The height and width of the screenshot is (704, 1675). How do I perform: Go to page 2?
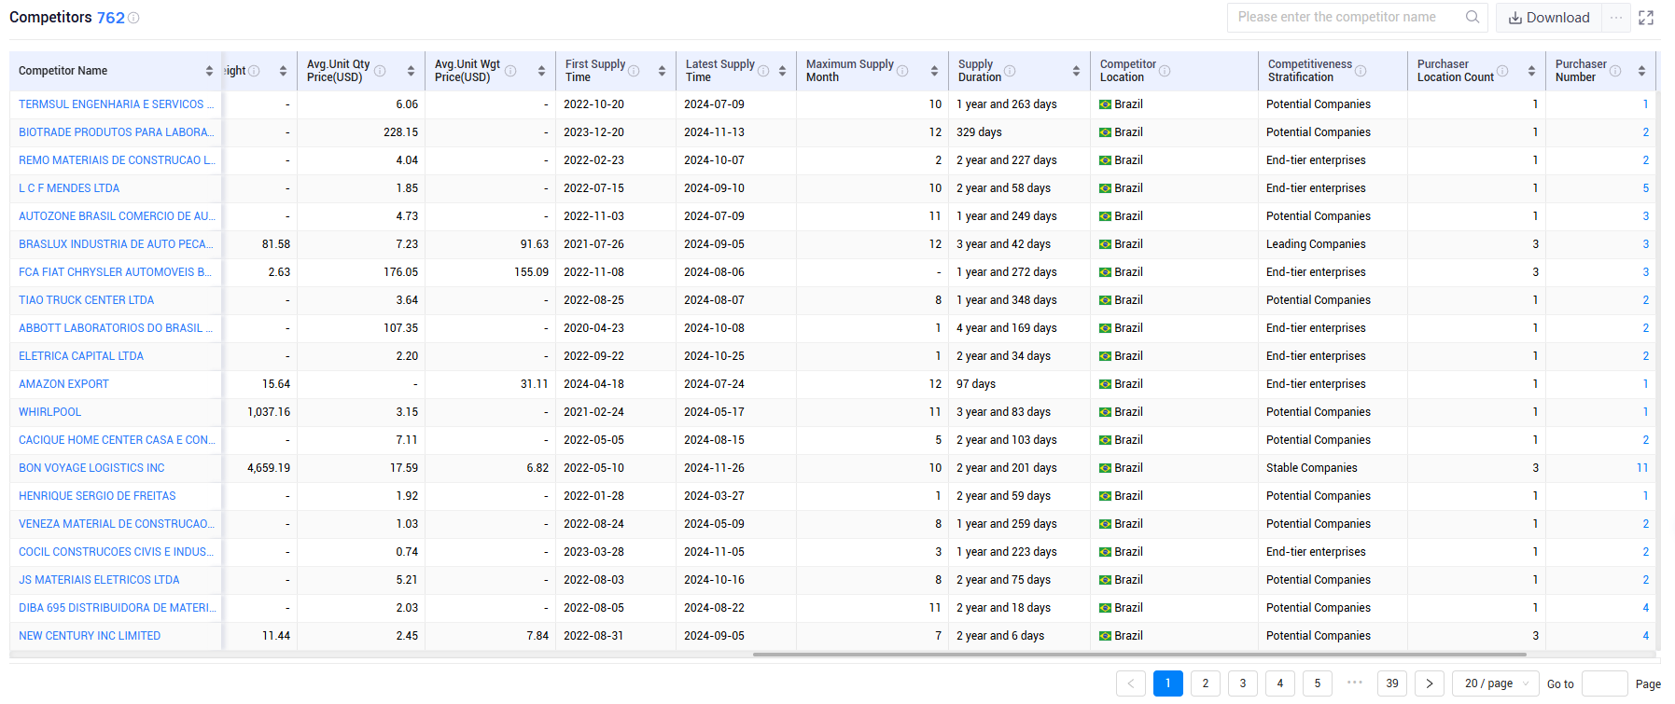pos(1206,683)
